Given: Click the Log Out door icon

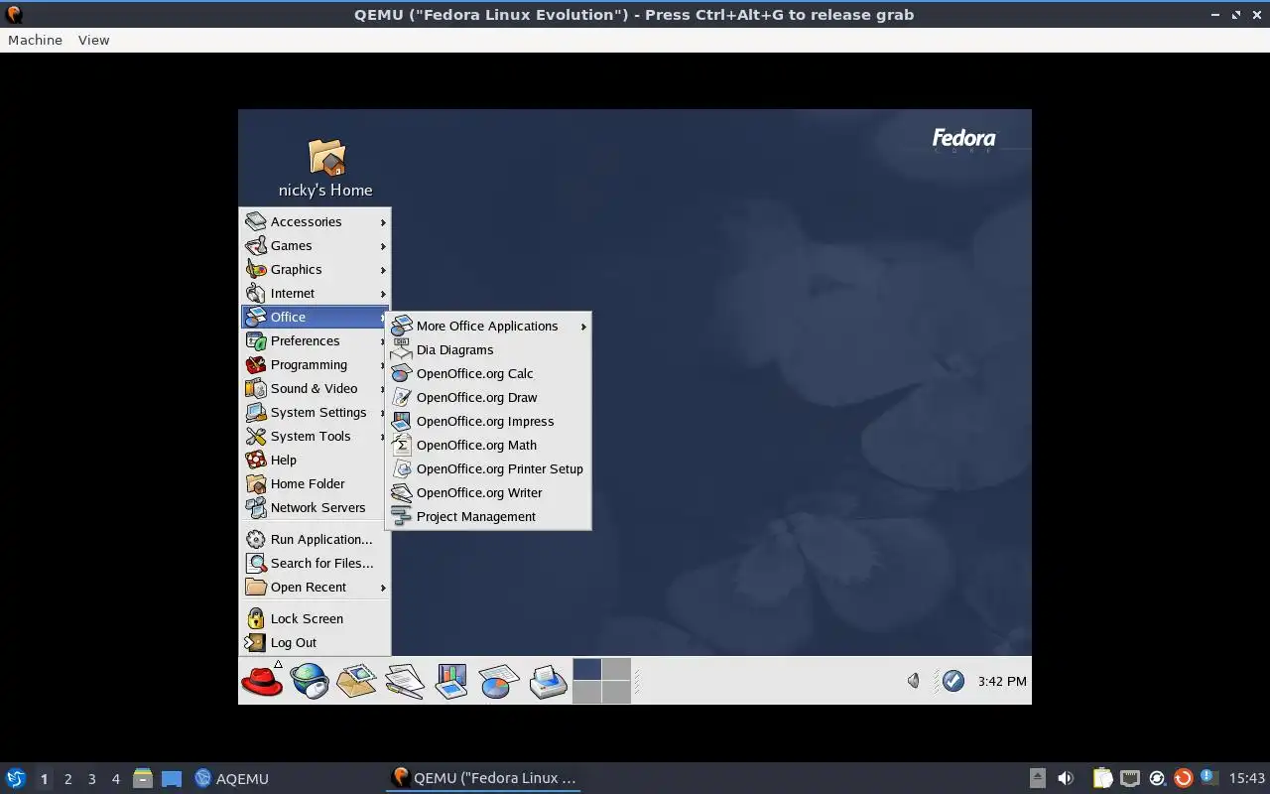Looking at the screenshot, I should 256,642.
